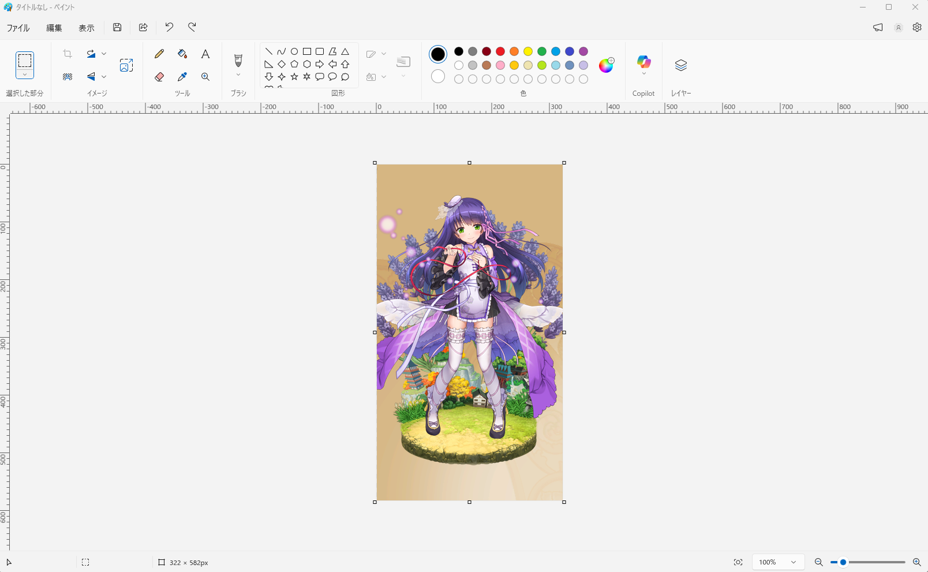
Task: Click the bottom-right canvas resize handle
Action: (564, 502)
